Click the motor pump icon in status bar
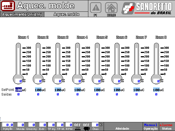Viewport: 175px width, 131px height. [x=86, y=128]
